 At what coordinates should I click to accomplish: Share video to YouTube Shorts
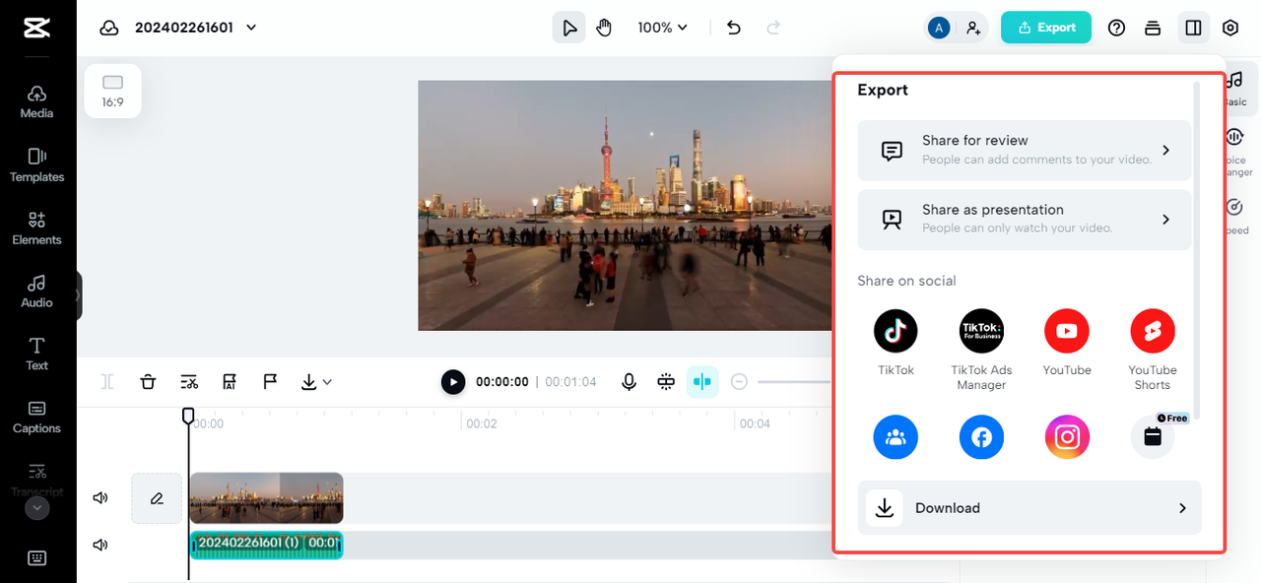pyautogui.click(x=1152, y=331)
